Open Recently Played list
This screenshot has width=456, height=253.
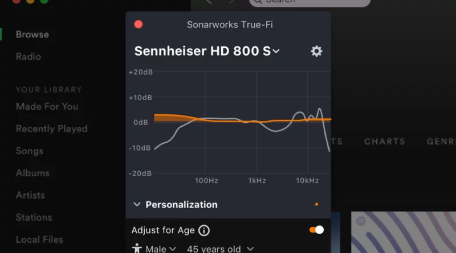click(x=52, y=128)
